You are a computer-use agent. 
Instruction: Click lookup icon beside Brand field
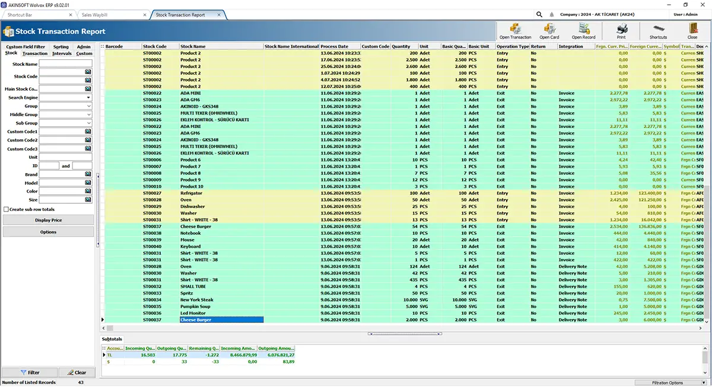[x=88, y=175]
